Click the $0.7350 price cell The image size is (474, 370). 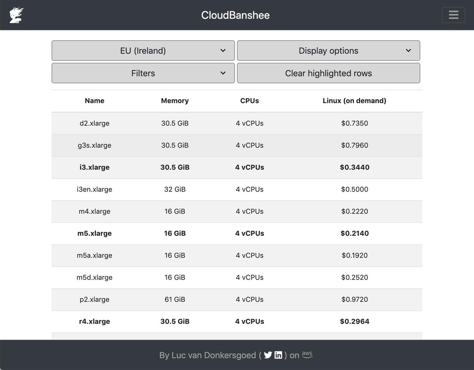pyautogui.click(x=354, y=123)
